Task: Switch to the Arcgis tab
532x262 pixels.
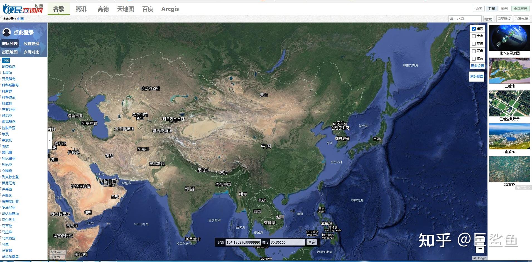Action: (x=170, y=9)
